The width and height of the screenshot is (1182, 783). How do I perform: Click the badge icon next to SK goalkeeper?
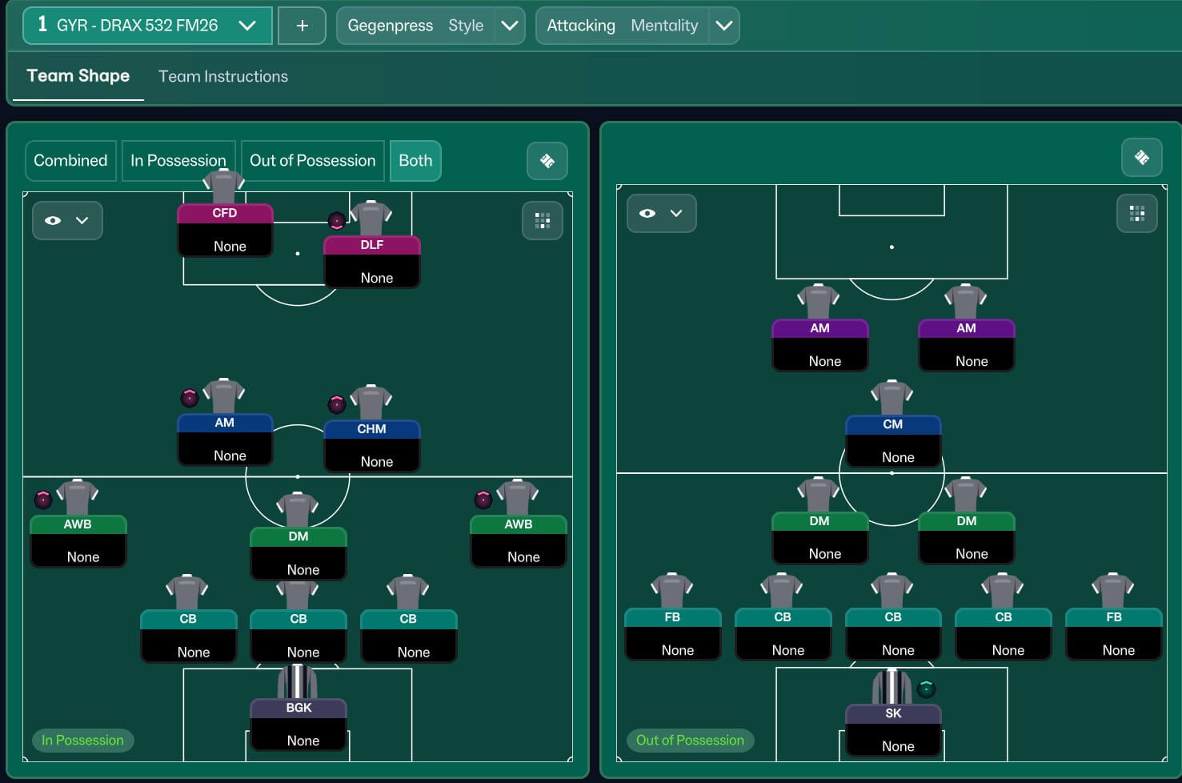pyautogui.click(x=926, y=689)
